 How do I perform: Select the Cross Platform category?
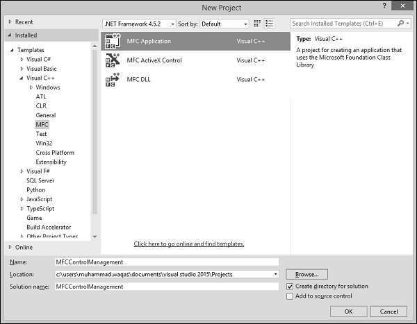point(55,153)
